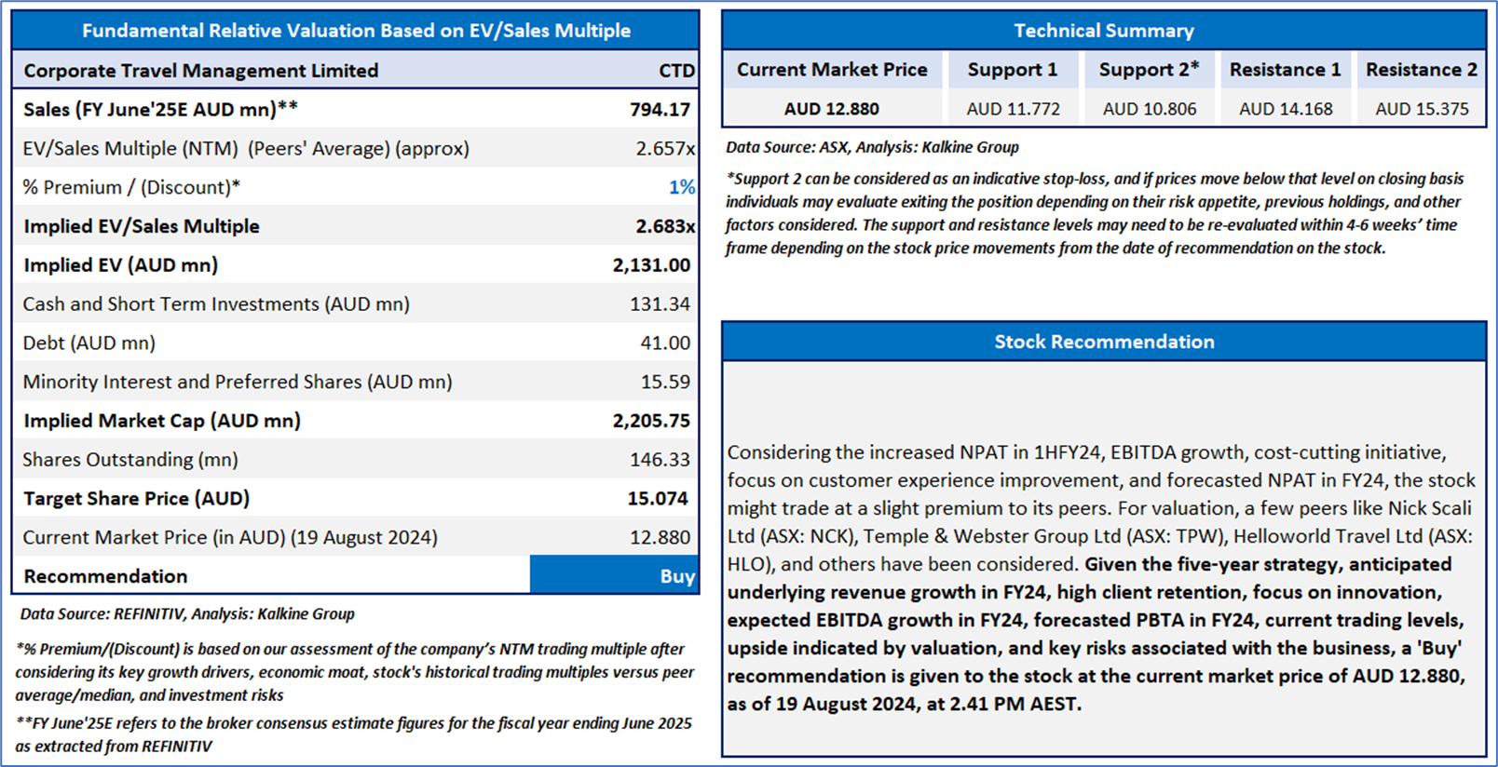This screenshot has height=767, width=1498.
Task: Click the 'Technical Summary' header
Action: 1104,31
